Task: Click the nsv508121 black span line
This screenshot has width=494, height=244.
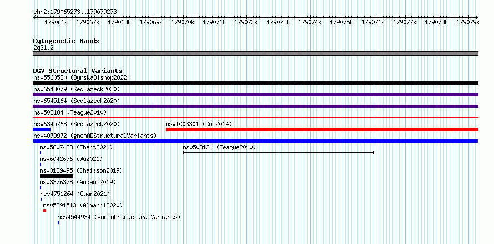Action: click(279, 153)
